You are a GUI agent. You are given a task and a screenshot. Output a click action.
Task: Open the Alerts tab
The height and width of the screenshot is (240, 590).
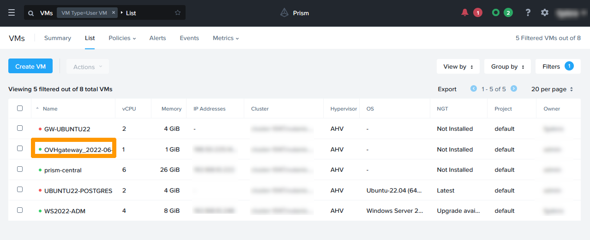[157, 38]
